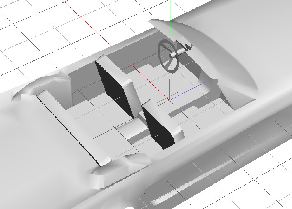Click the axis origin intersection point
This screenshot has height=209, width=292.
170,99
